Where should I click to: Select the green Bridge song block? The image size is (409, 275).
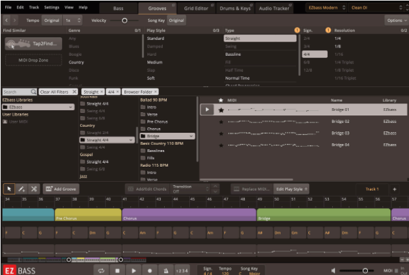(324, 215)
